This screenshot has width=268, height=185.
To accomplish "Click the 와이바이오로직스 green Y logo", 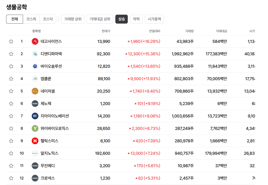I will click(35, 128).
